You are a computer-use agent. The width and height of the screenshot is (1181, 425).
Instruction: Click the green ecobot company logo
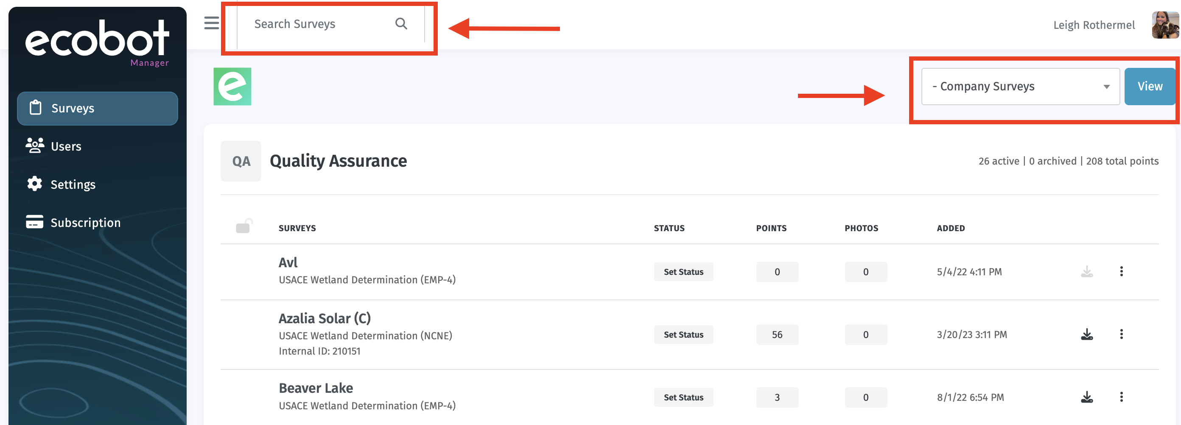[x=232, y=87]
